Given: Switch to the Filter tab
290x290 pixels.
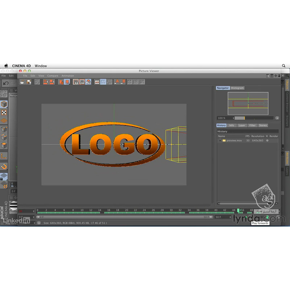Looking at the screenshot, I should (x=252, y=125).
